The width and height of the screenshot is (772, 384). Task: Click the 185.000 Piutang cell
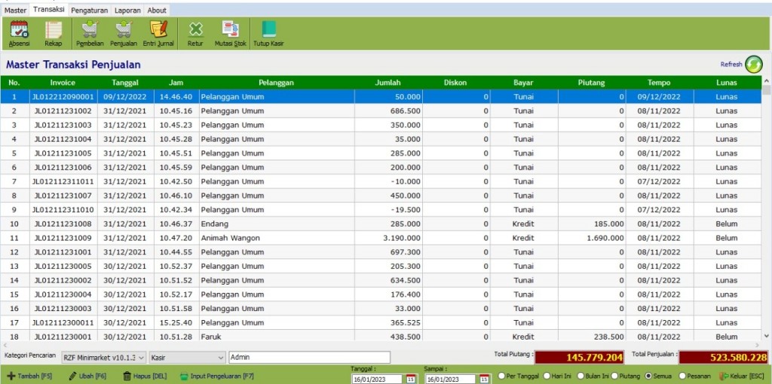tap(591, 224)
